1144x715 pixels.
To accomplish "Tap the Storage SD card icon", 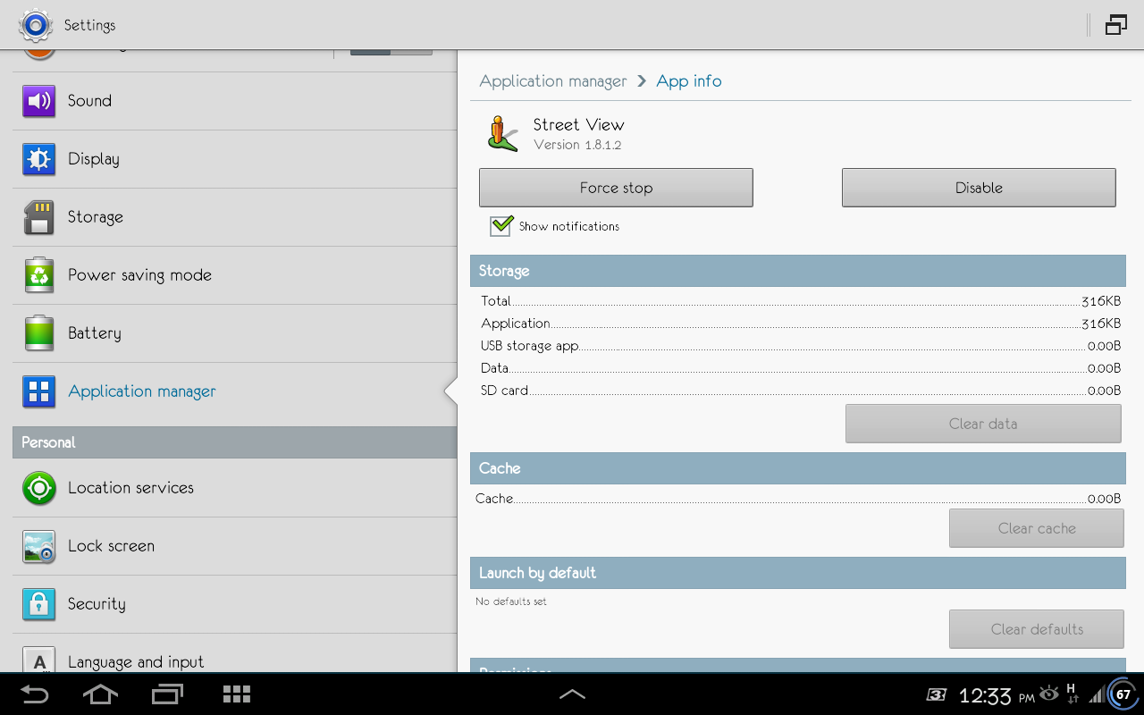I will pyautogui.click(x=38, y=217).
